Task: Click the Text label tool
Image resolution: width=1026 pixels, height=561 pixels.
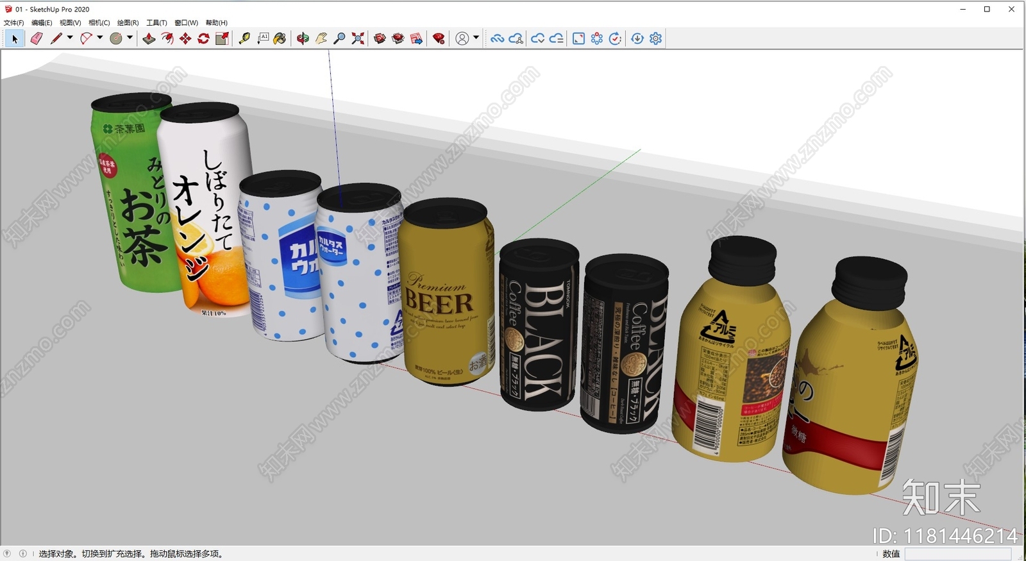Action: pyautogui.click(x=263, y=38)
